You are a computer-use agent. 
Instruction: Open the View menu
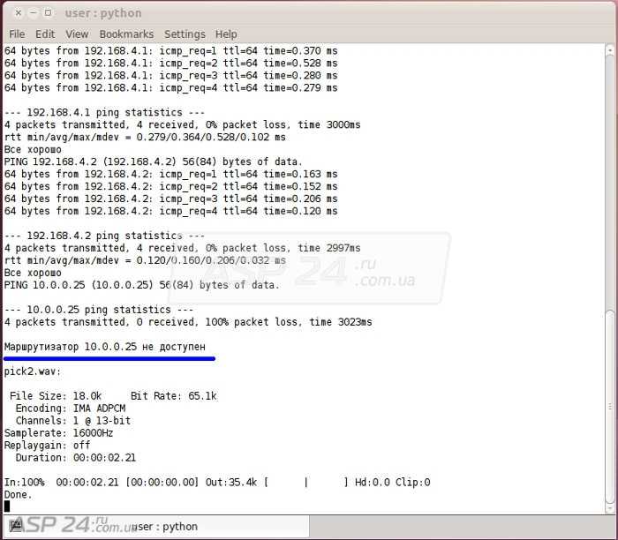[x=77, y=34]
